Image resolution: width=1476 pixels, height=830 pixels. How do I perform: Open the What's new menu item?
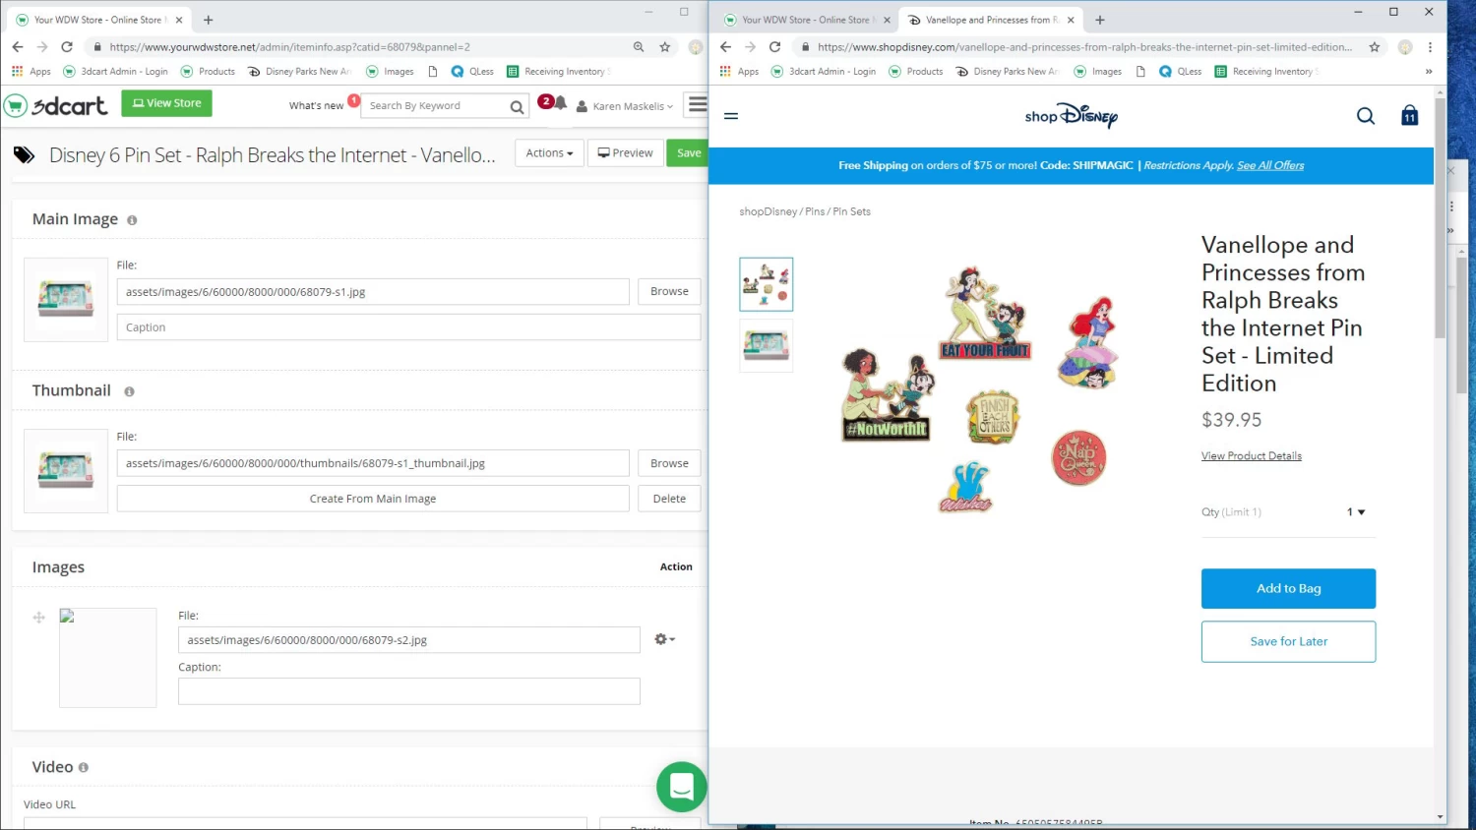(x=316, y=106)
